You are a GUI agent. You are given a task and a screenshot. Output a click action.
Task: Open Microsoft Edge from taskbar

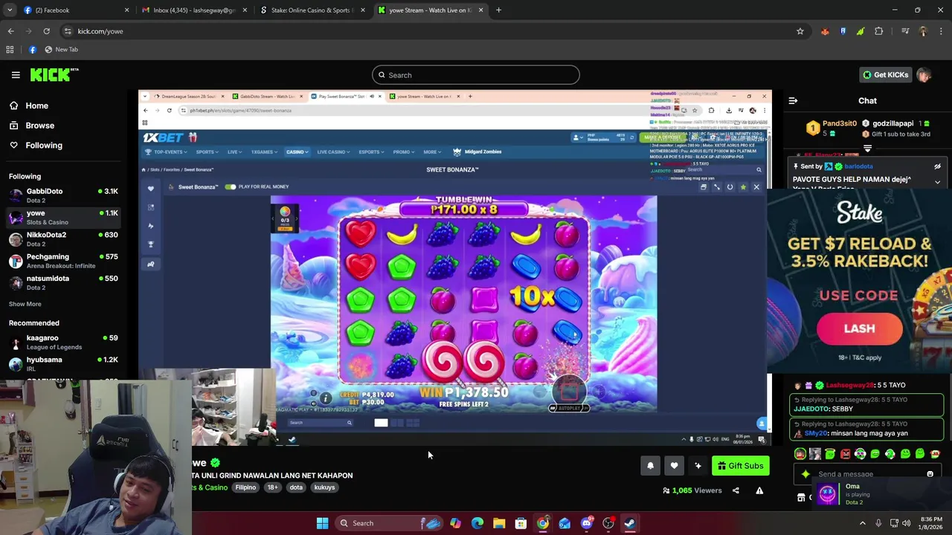pyautogui.click(x=477, y=523)
